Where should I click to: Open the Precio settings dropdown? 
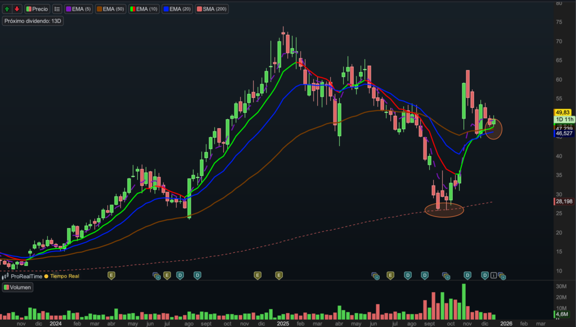point(37,9)
